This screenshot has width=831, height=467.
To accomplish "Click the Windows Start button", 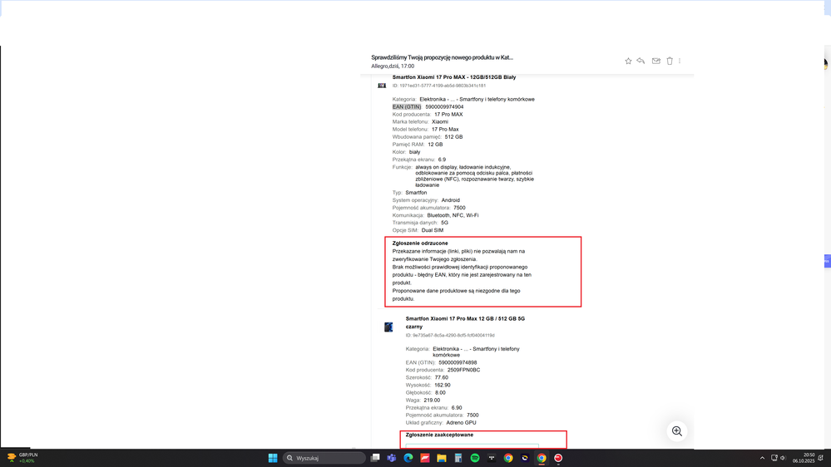I will [273, 458].
